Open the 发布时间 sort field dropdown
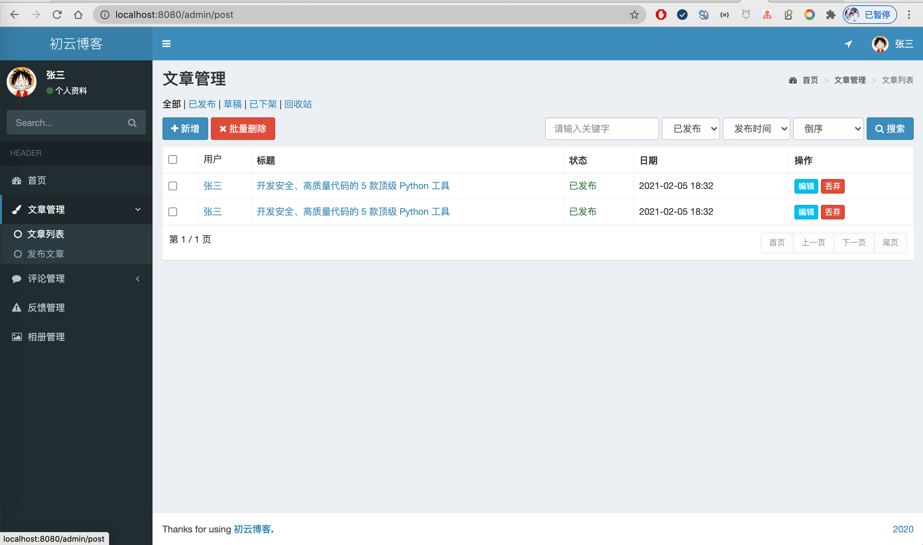 pyautogui.click(x=756, y=129)
